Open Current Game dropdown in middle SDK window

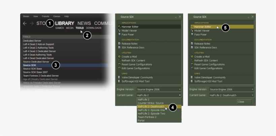pyautogui.click(x=159, y=95)
